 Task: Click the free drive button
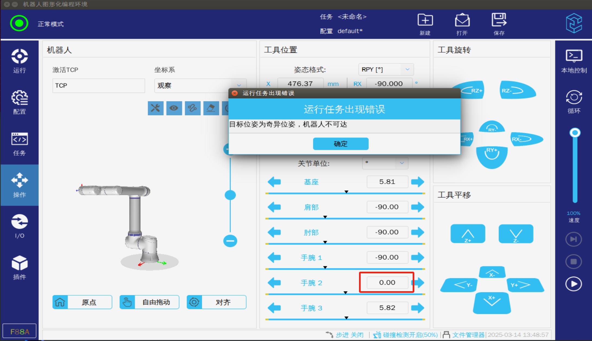click(x=149, y=302)
